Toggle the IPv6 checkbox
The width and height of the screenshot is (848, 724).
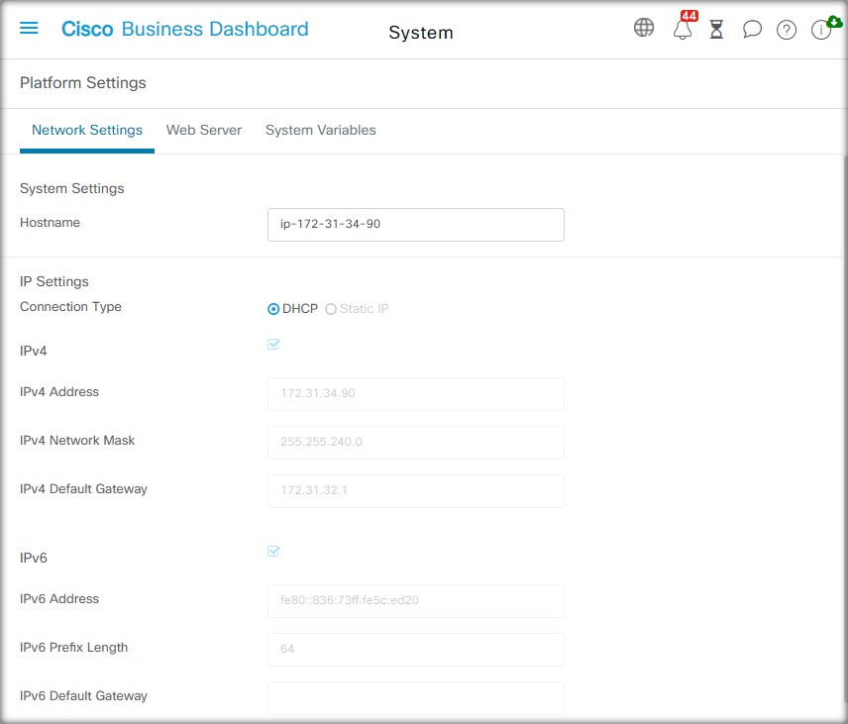click(273, 551)
